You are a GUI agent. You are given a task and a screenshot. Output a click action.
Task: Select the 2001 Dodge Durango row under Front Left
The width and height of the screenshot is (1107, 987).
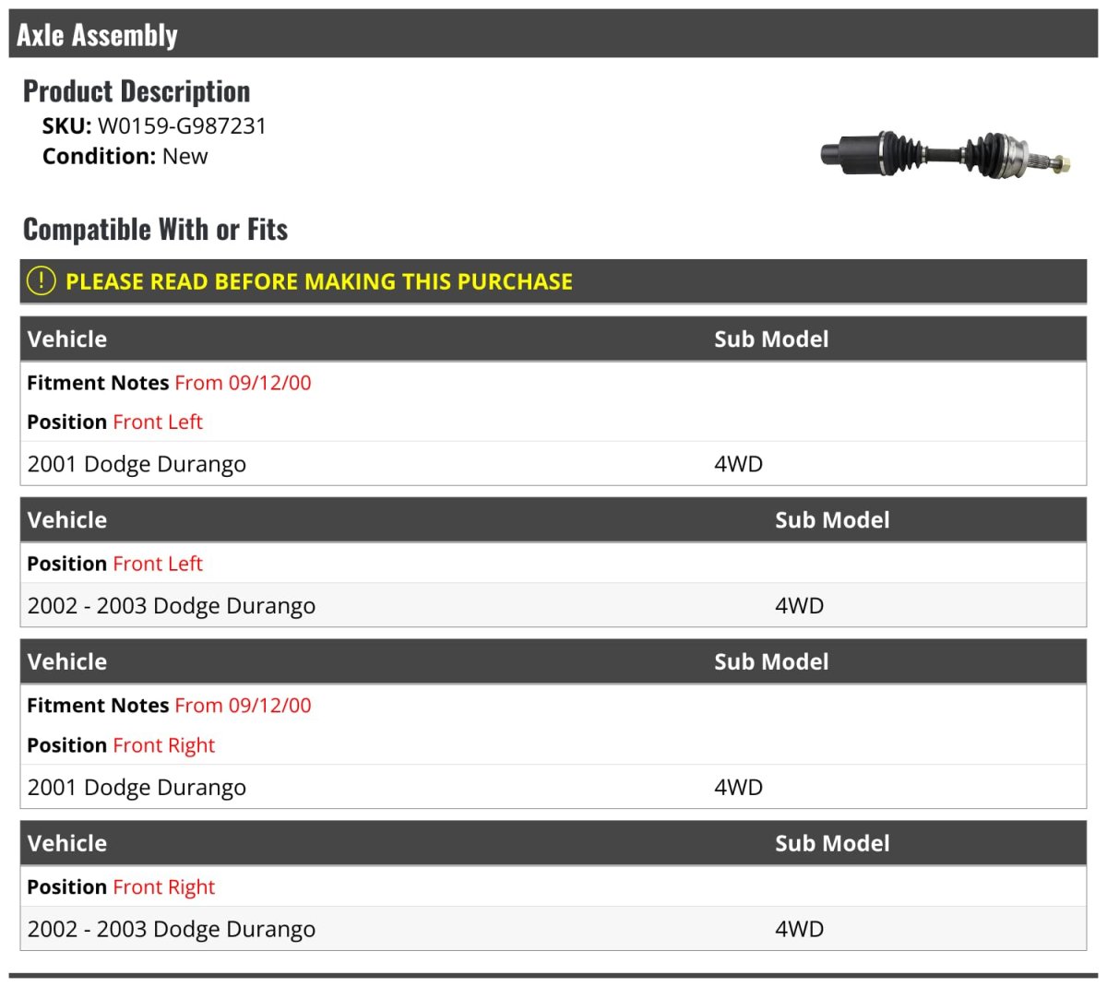137,464
